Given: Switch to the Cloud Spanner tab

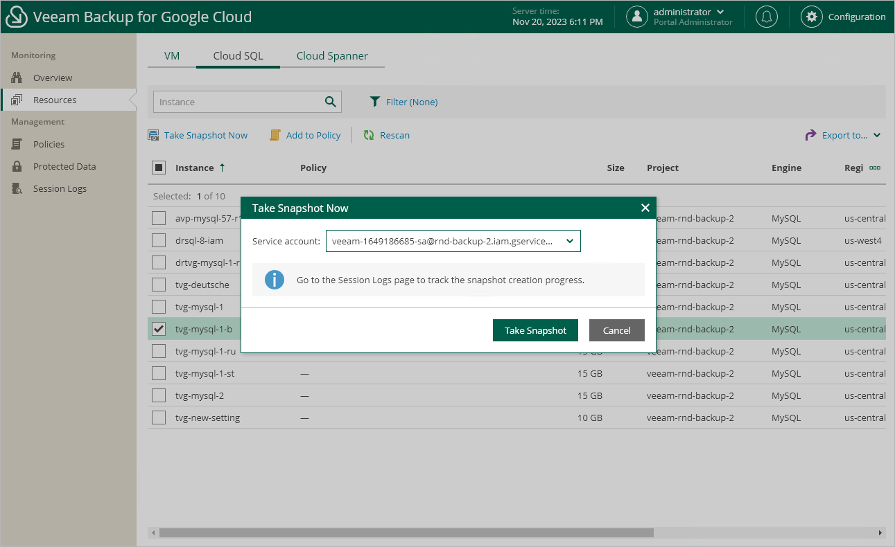Looking at the screenshot, I should 332,55.
